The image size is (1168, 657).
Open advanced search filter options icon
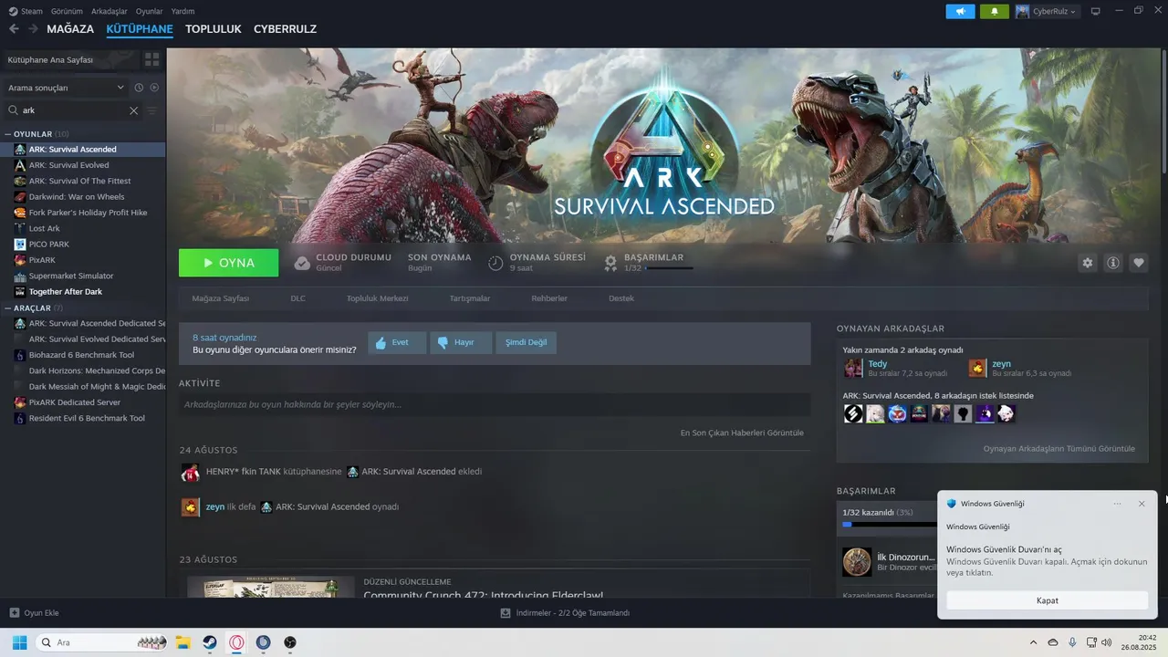tap(151, 110)
